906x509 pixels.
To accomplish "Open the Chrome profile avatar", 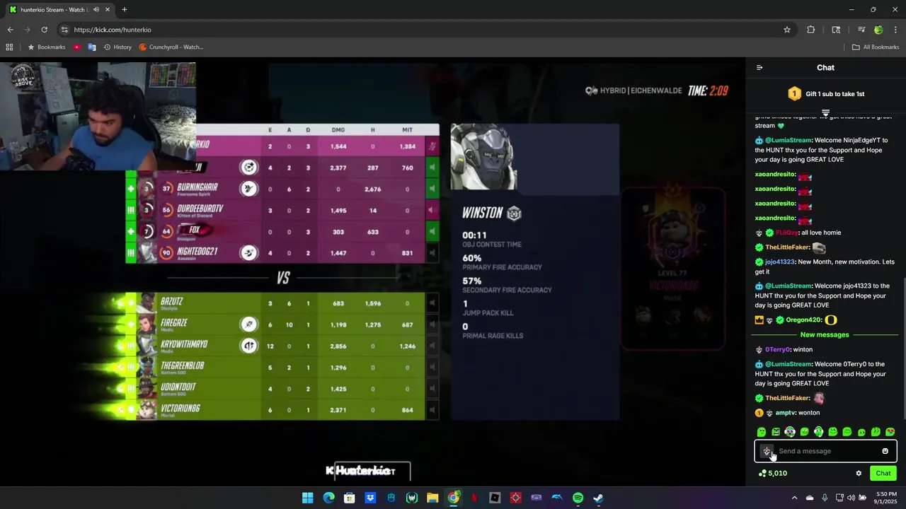I will click(878, 30).
